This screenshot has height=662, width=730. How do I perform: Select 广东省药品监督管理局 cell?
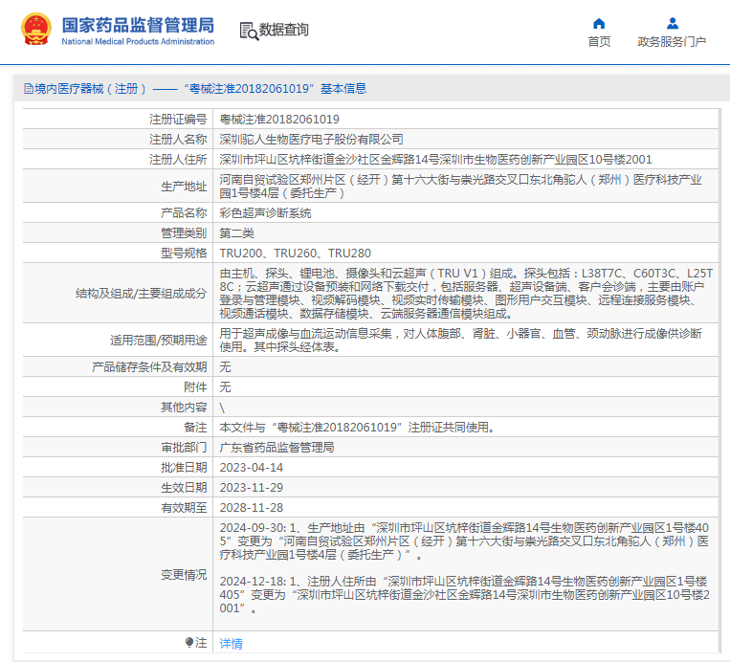coord(277,448)
